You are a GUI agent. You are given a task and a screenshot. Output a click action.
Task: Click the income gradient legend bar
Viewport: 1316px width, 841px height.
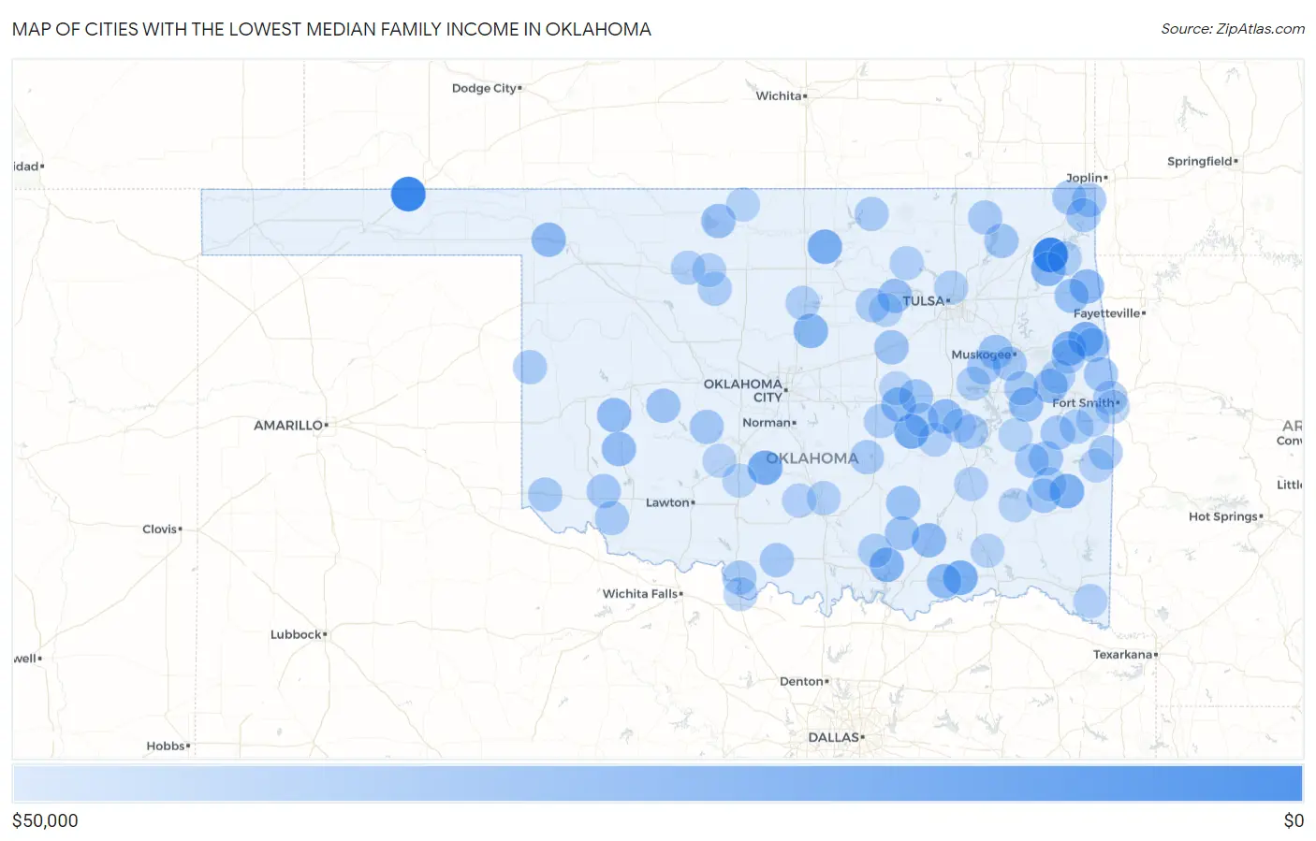coord(658,784)
